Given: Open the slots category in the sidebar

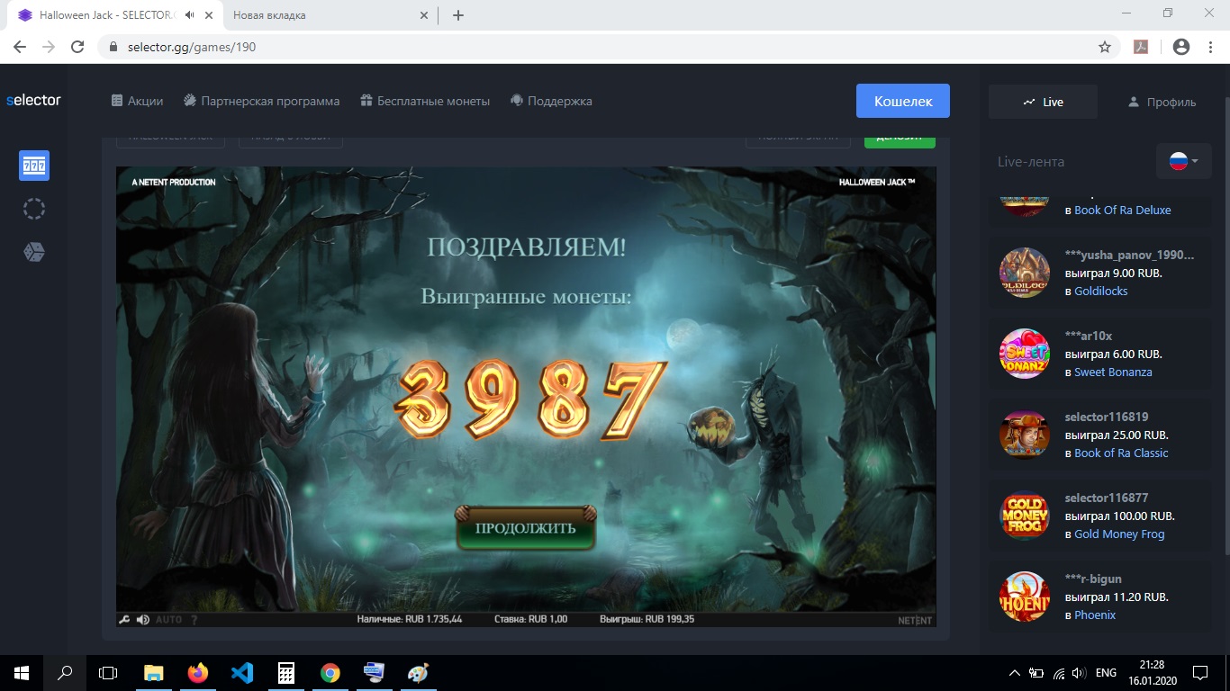Looking at the screenshot, I should pyautogui.click(x=34, y=166).
